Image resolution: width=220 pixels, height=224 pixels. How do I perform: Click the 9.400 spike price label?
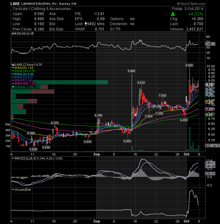[131, 71]
